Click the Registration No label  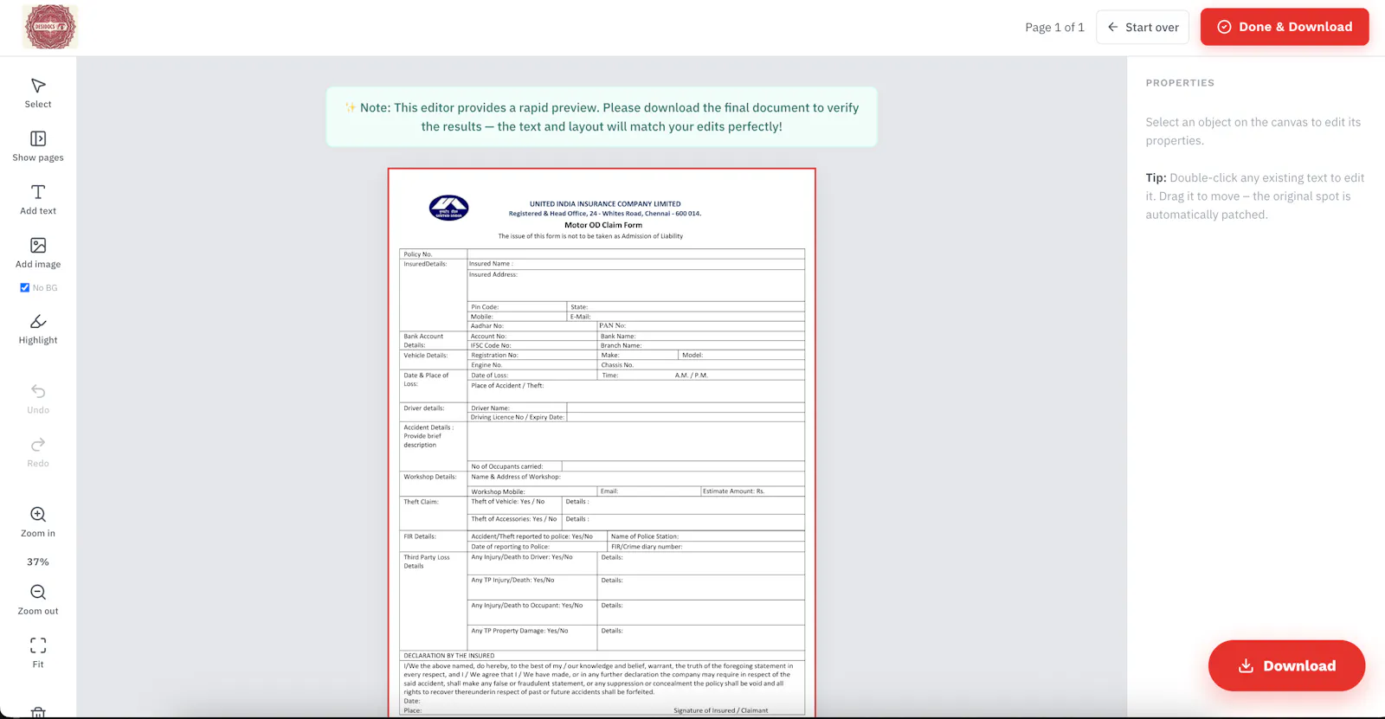494,356
